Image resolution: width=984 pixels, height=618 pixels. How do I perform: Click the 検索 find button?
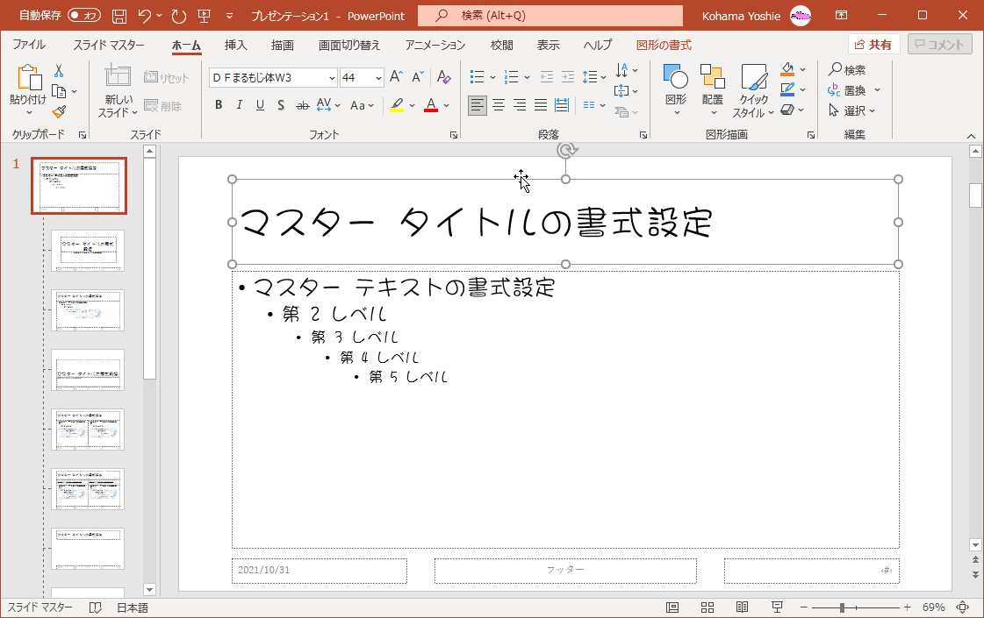pyautogui.click(x=847, y=70)
